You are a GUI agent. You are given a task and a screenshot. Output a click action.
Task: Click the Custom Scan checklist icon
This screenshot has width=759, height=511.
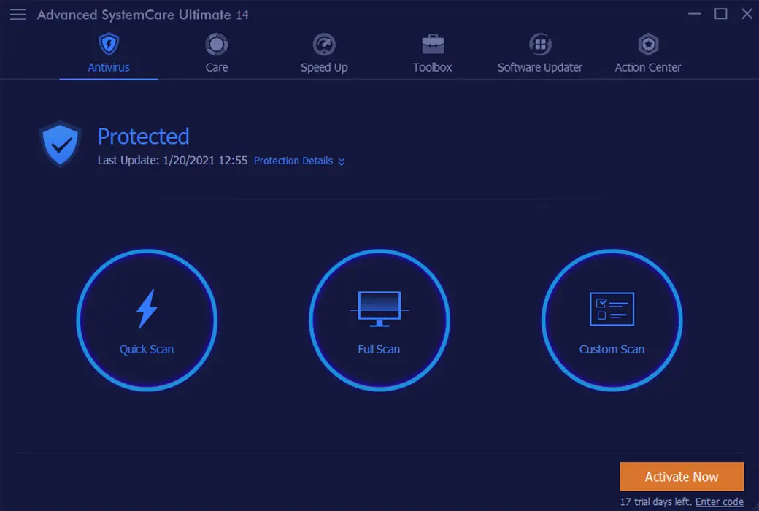pos(612,309)
